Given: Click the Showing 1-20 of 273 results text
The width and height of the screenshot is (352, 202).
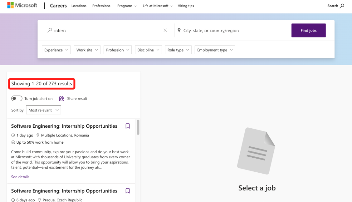Looking at the screenshot, I should [x=42, y=83].
